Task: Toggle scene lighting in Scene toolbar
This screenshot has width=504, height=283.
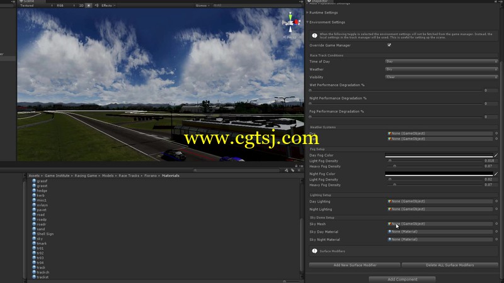Action: [x=89, y=6]
